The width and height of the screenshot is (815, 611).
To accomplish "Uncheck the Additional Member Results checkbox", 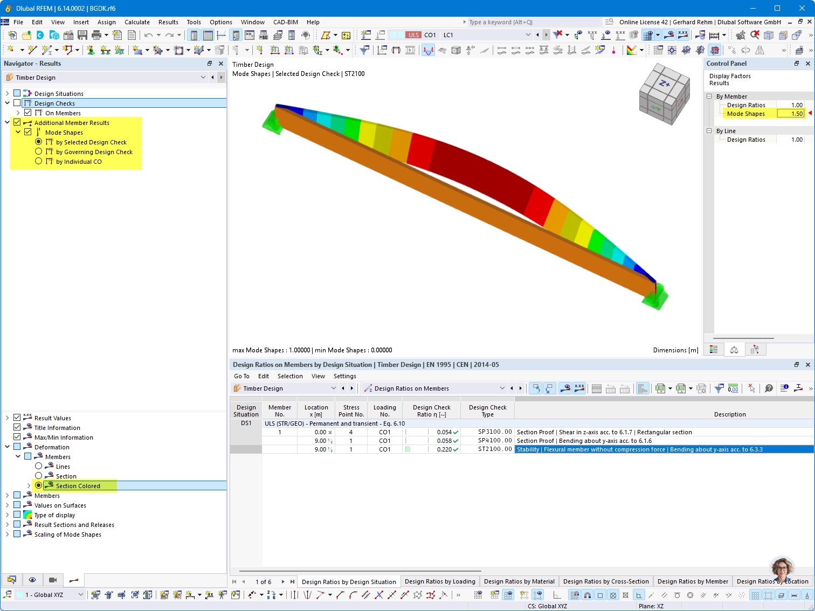I will pos(17,122).
